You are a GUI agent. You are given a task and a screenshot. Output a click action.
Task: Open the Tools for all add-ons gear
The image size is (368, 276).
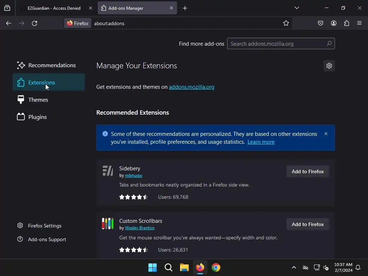click(329, 66)
